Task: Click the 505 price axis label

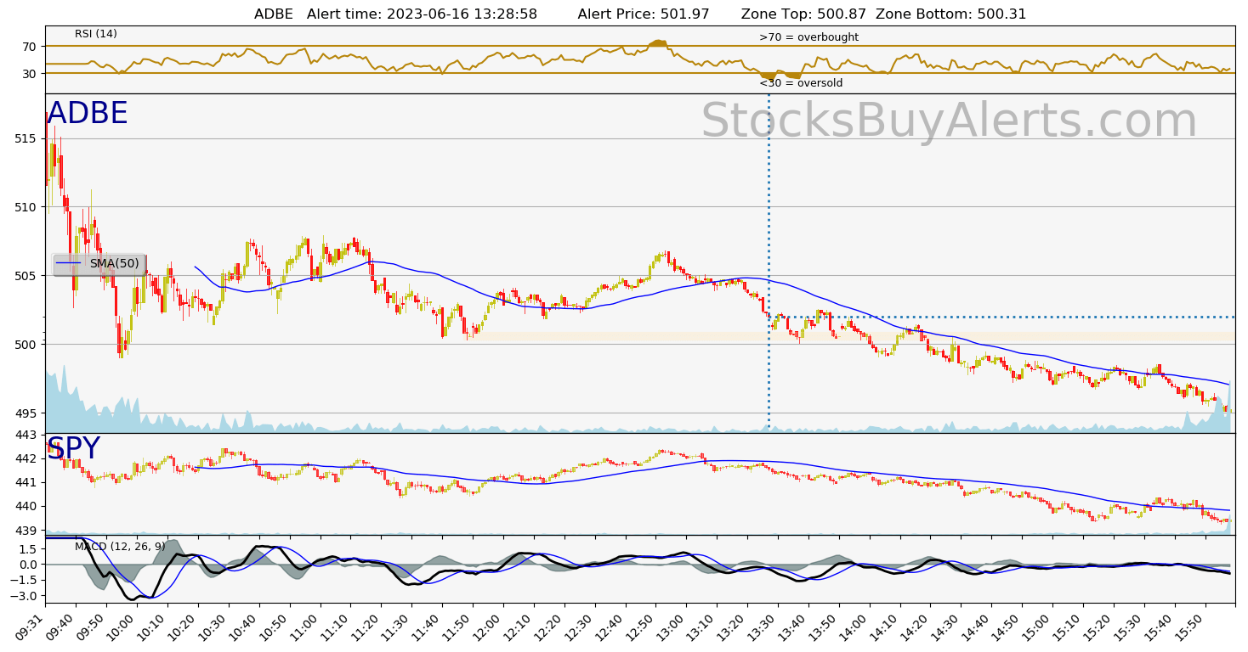Action: coord(26,276)
